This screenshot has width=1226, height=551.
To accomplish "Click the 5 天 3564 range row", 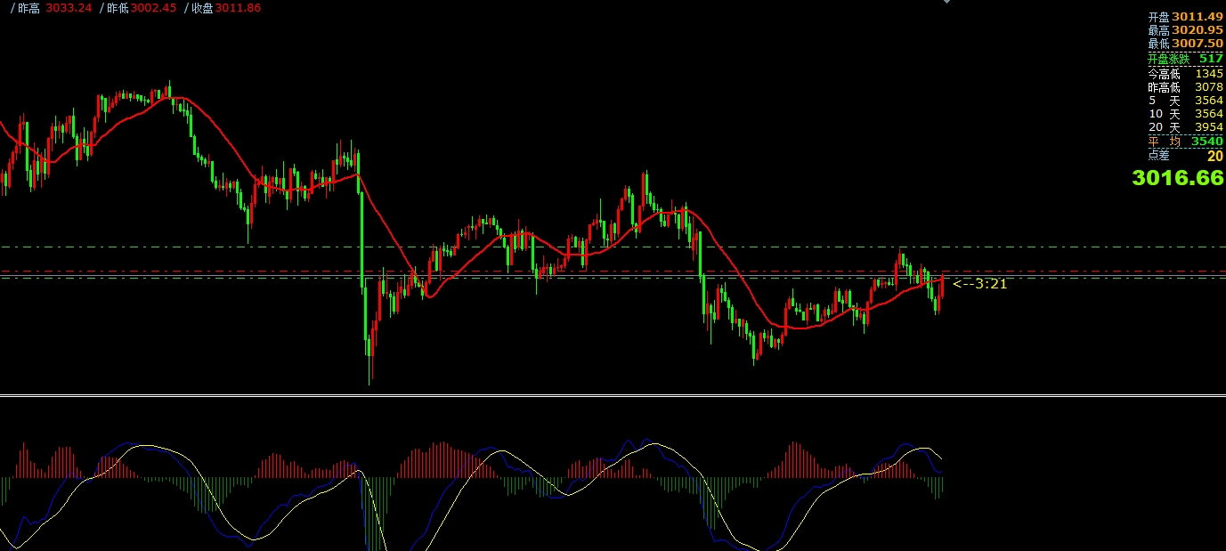I will pyautogui.click(x=1184, y=101).
